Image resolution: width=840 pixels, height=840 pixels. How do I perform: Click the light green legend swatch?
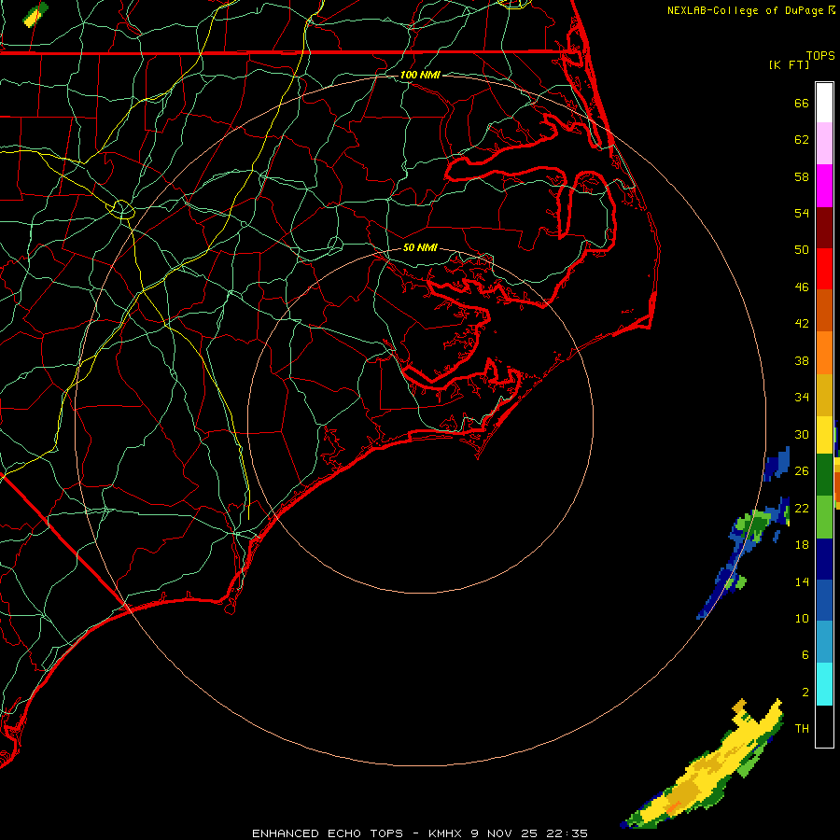pyautogui.click(x=824, y=517)
